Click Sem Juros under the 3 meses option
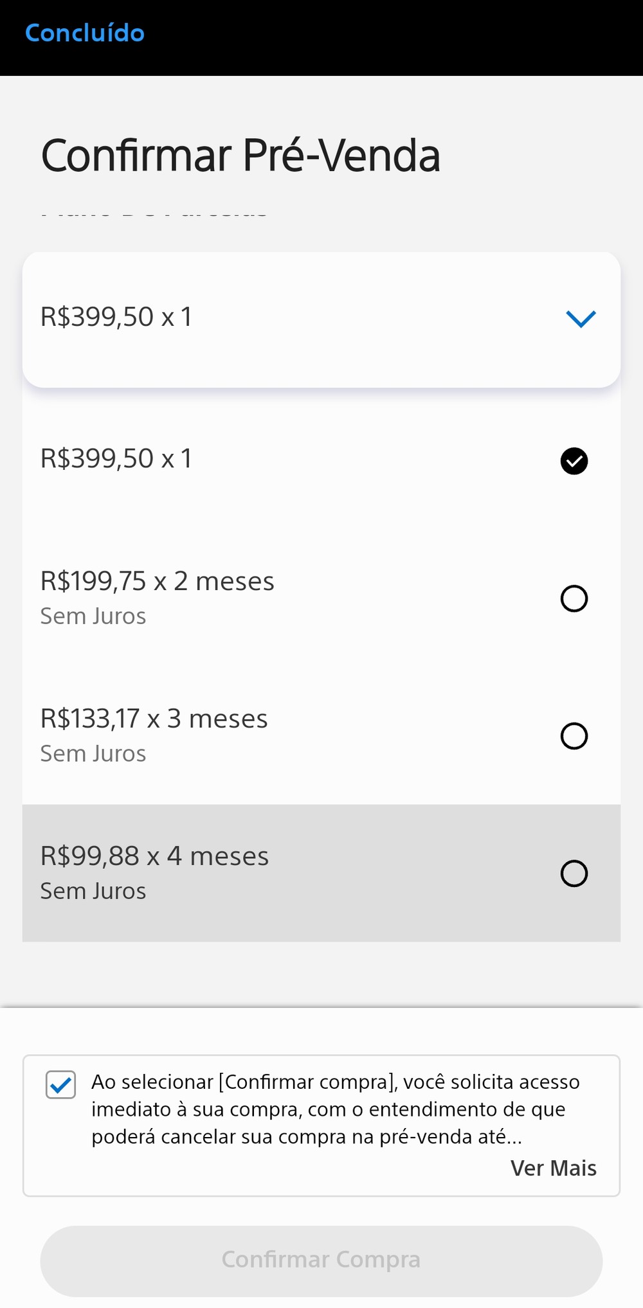The height and width of the screenshot is (1308, 643). click(93, 754)
